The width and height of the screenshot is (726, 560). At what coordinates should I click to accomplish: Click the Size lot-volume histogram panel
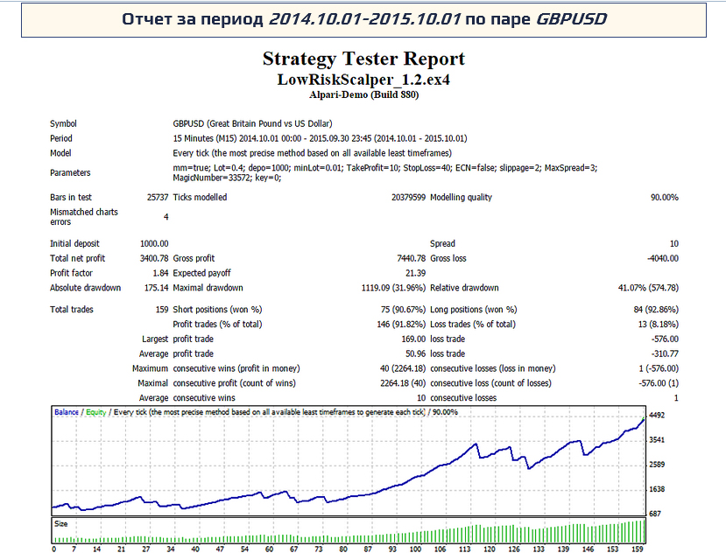[x=350, y=531]
